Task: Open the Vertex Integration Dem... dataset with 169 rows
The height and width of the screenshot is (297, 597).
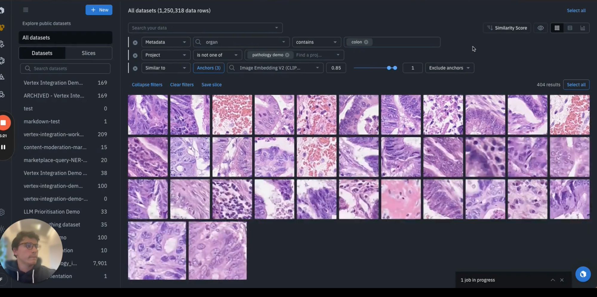Action: point(65,83)
